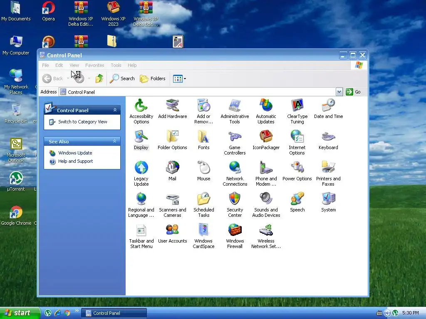Open Automatic Updates icon
Viewport: 426px width, 319px height.
click(266, 111)
